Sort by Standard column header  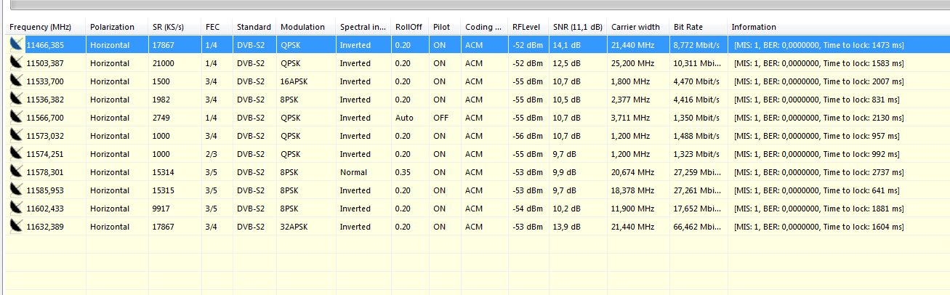click(x=254, y=27)
